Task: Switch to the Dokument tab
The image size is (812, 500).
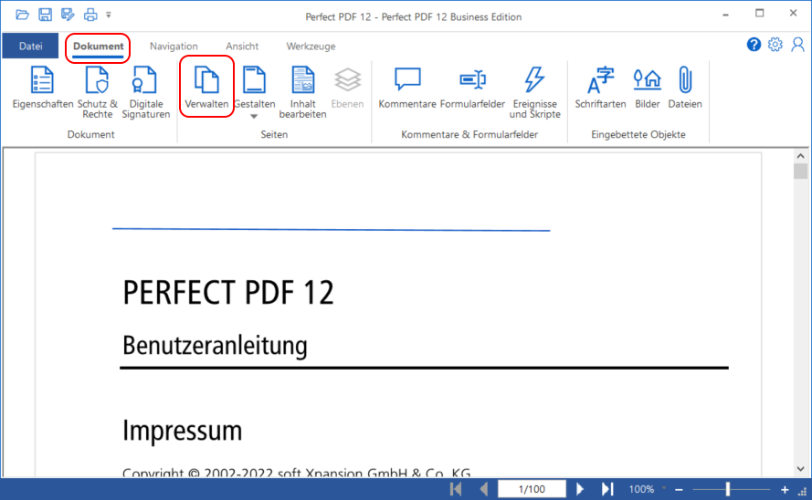Action: (x=98, y=46)
